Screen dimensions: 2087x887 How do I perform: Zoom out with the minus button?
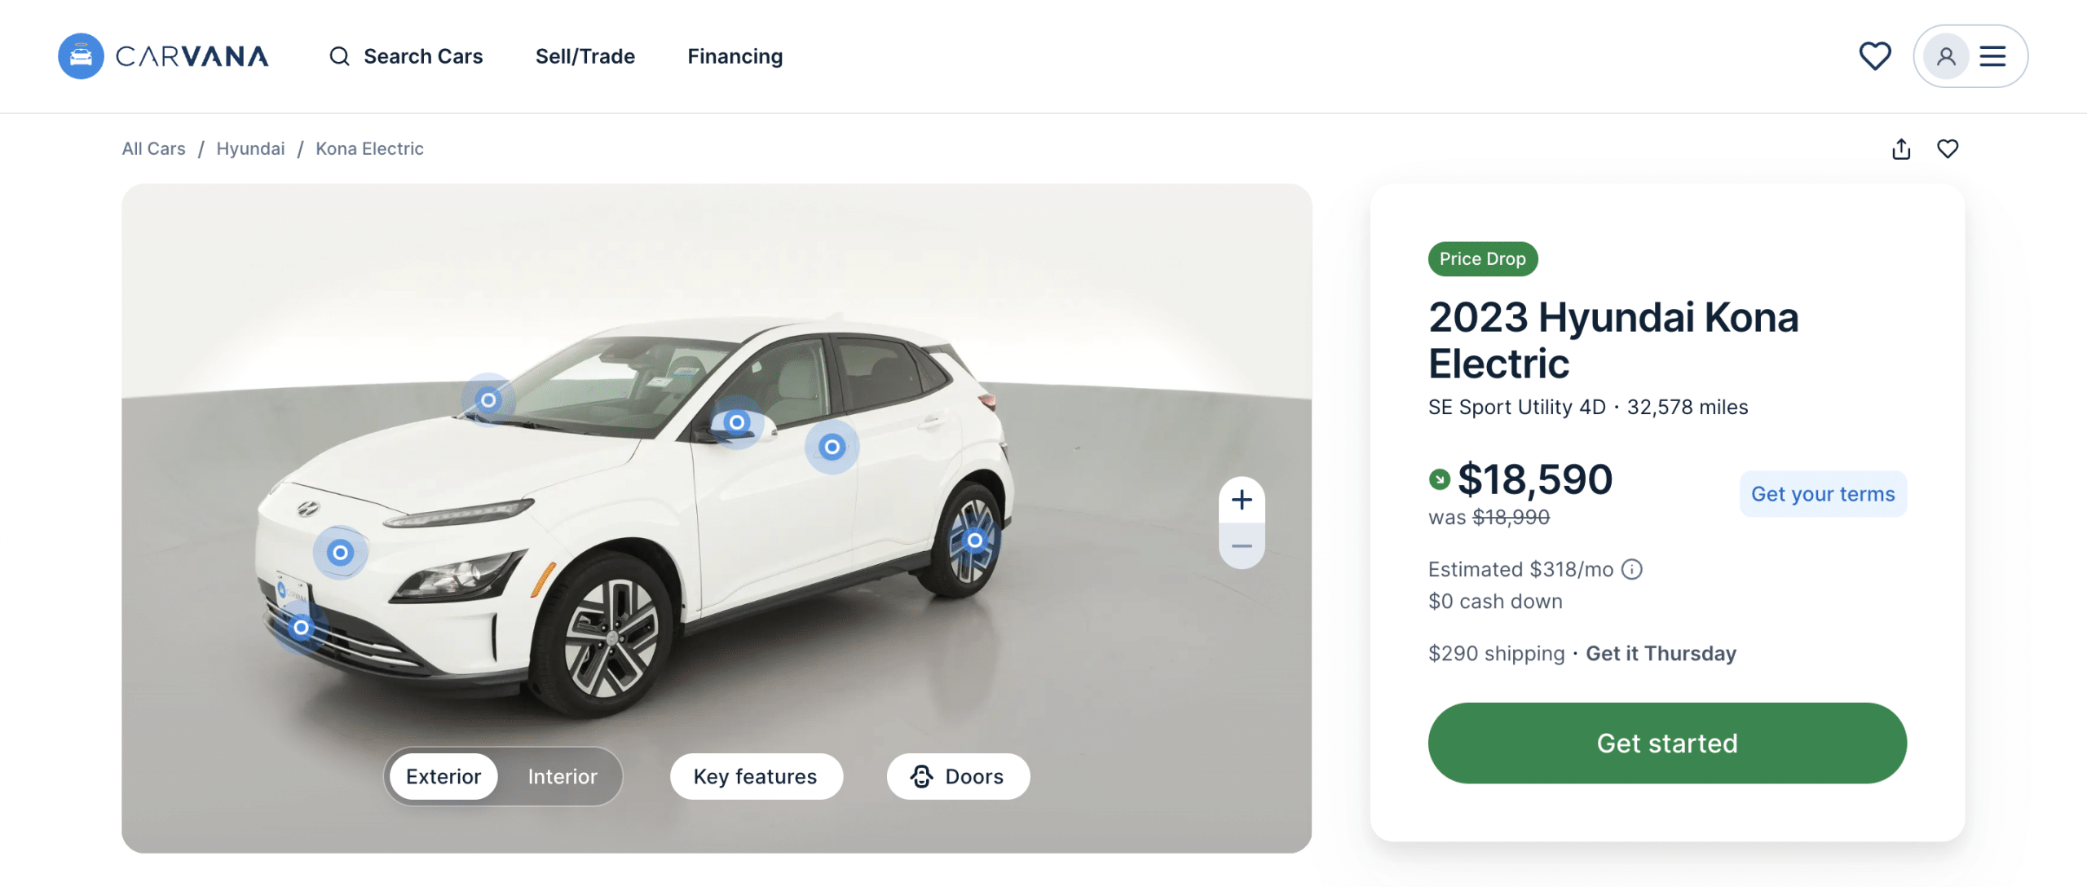[1242, 545]
